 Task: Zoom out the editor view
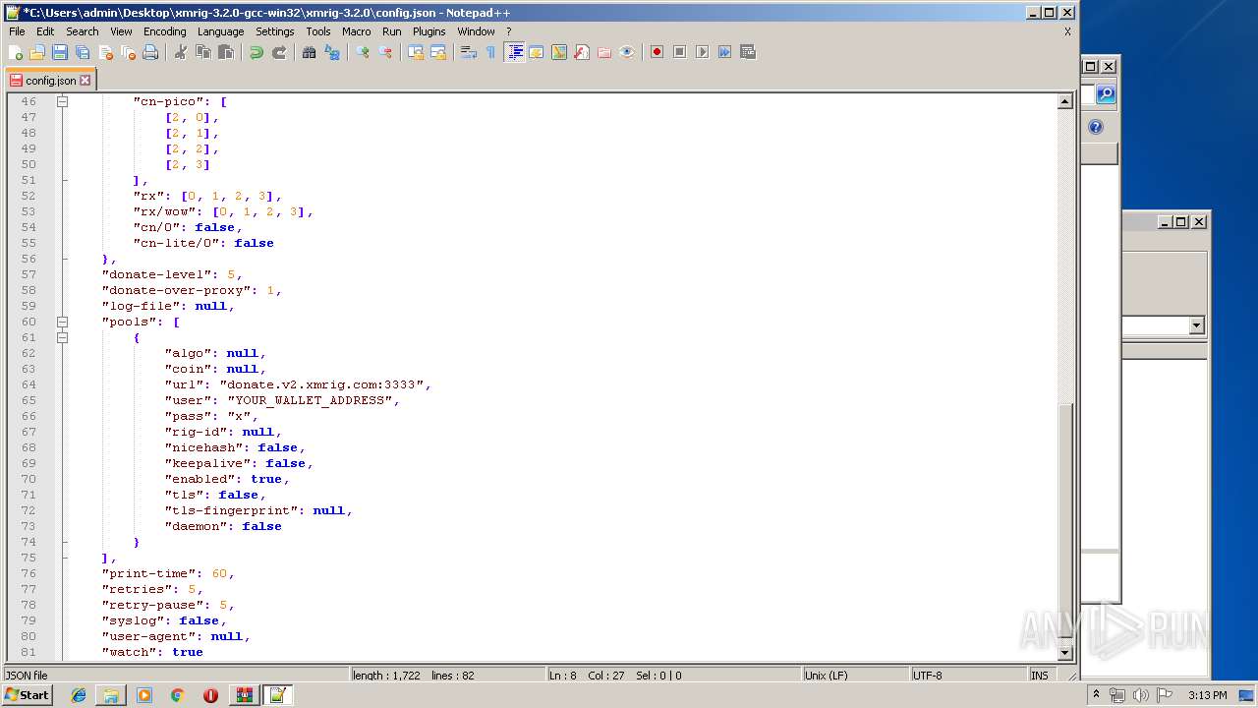[385, 52]
